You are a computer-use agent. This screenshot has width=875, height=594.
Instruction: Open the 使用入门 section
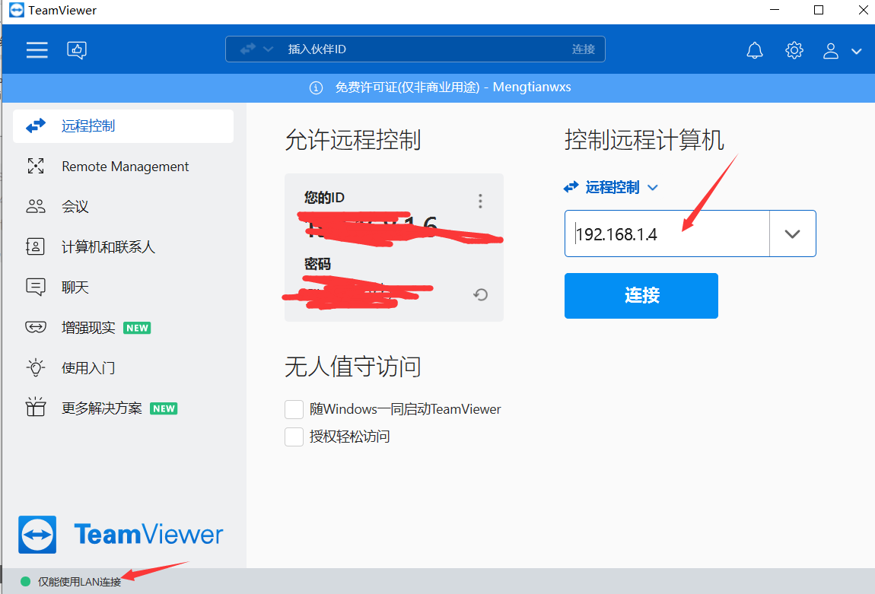(x=123, y=367)
